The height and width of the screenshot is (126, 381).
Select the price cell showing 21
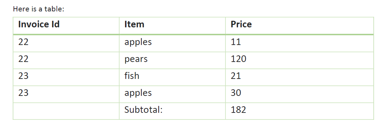click(x=299, y=77)
